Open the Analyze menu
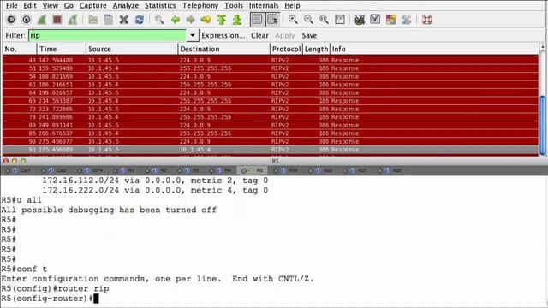This screenshot has width=548, height=308. click(x=126, y=6)
